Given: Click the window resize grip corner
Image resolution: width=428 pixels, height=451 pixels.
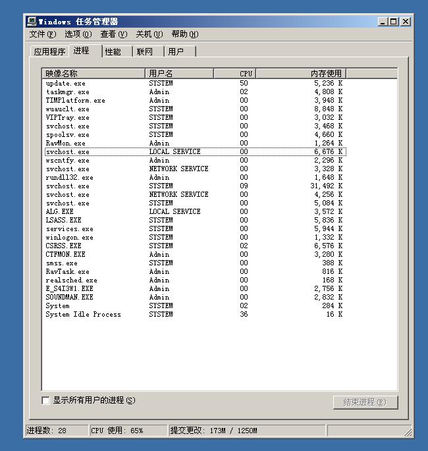Looking at the screenshot, I should pos(408,433).
